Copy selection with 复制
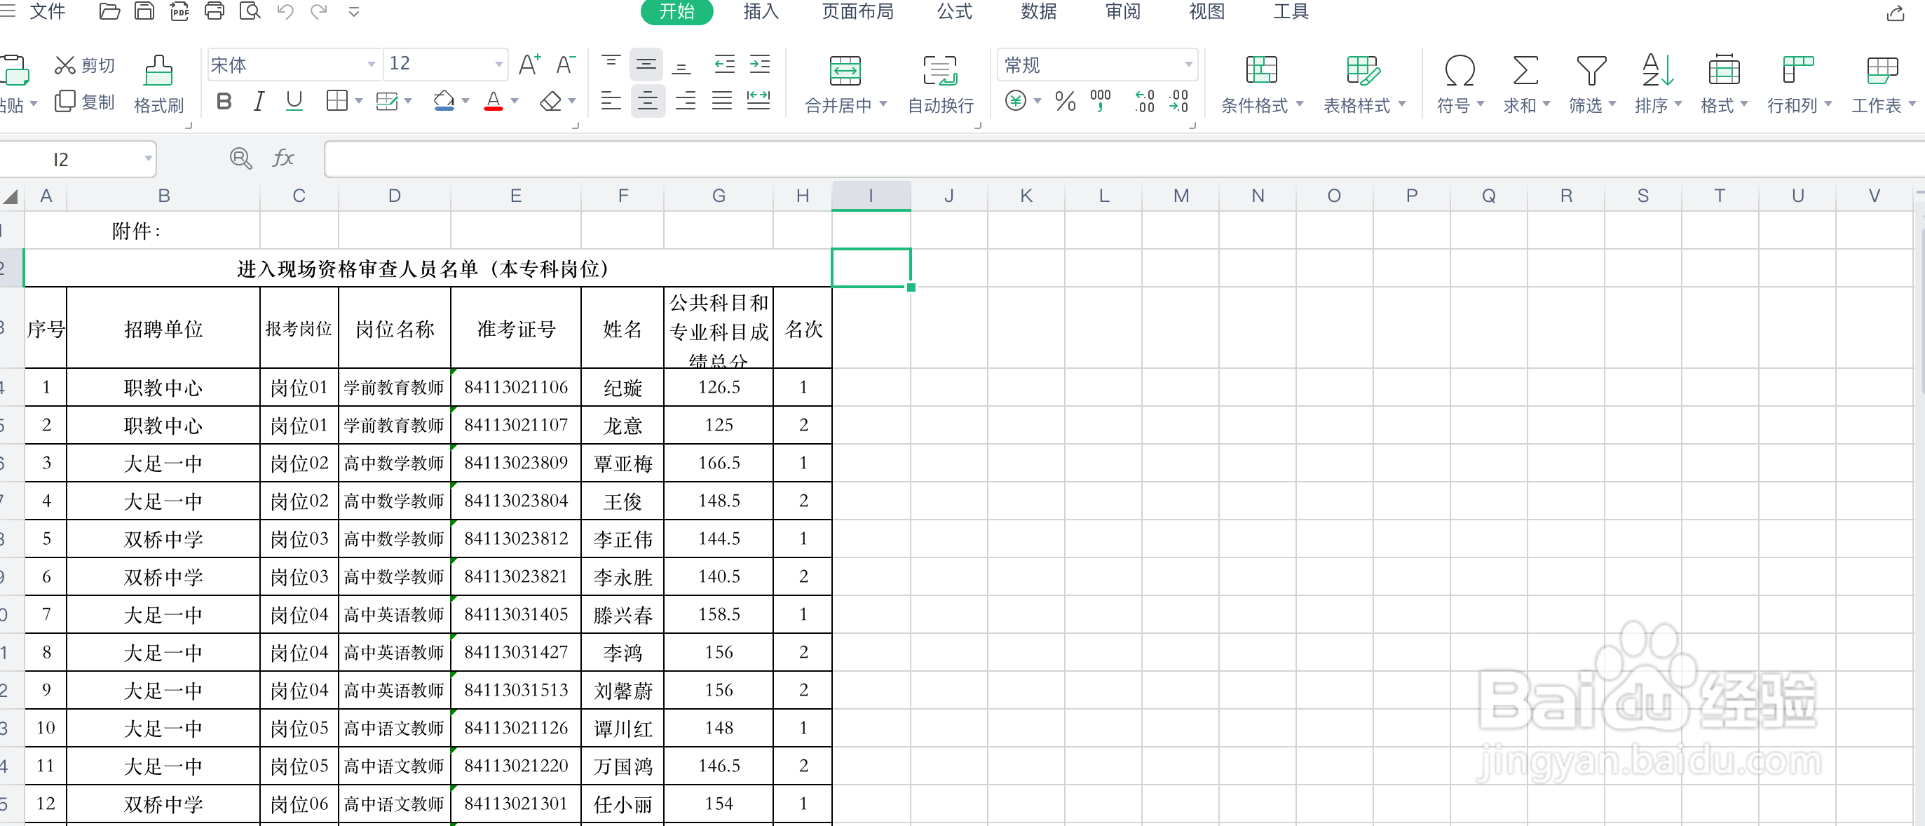 84,102
